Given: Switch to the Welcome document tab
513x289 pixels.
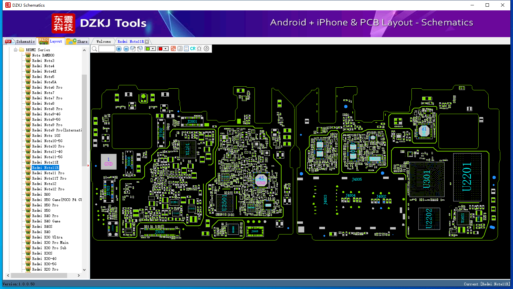Looking at the screenshot, I should pos(104,41).
